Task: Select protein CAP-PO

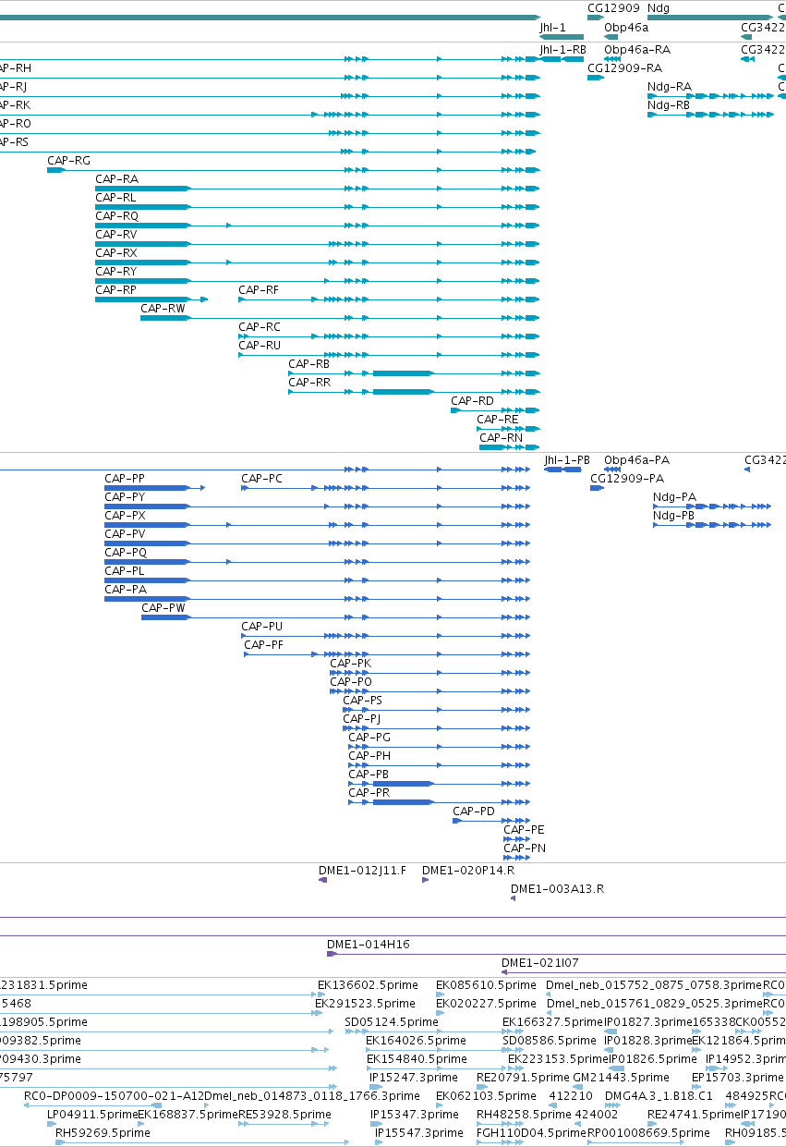Action: [x=351, y=681]
